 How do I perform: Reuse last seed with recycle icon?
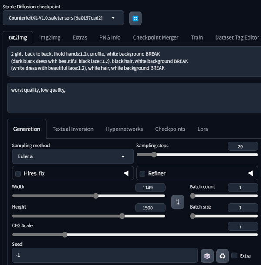coord(222,256)
